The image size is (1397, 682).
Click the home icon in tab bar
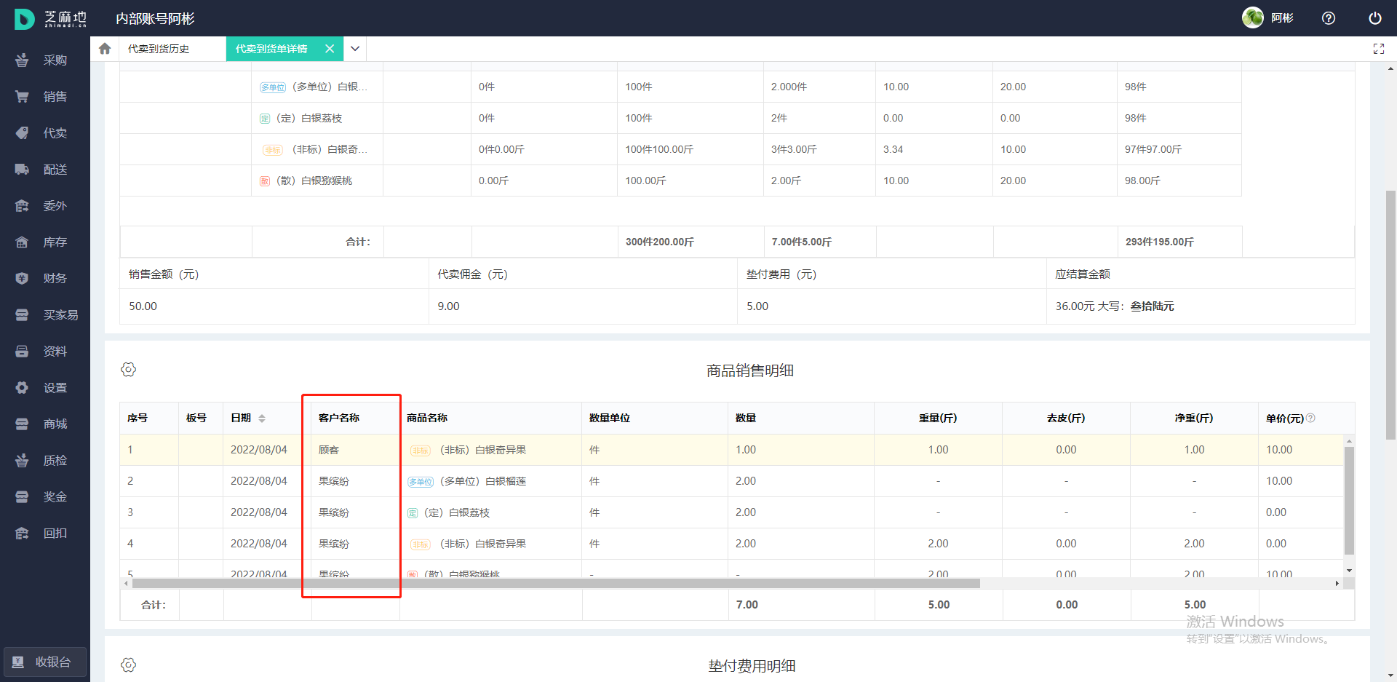coord(105,49)
